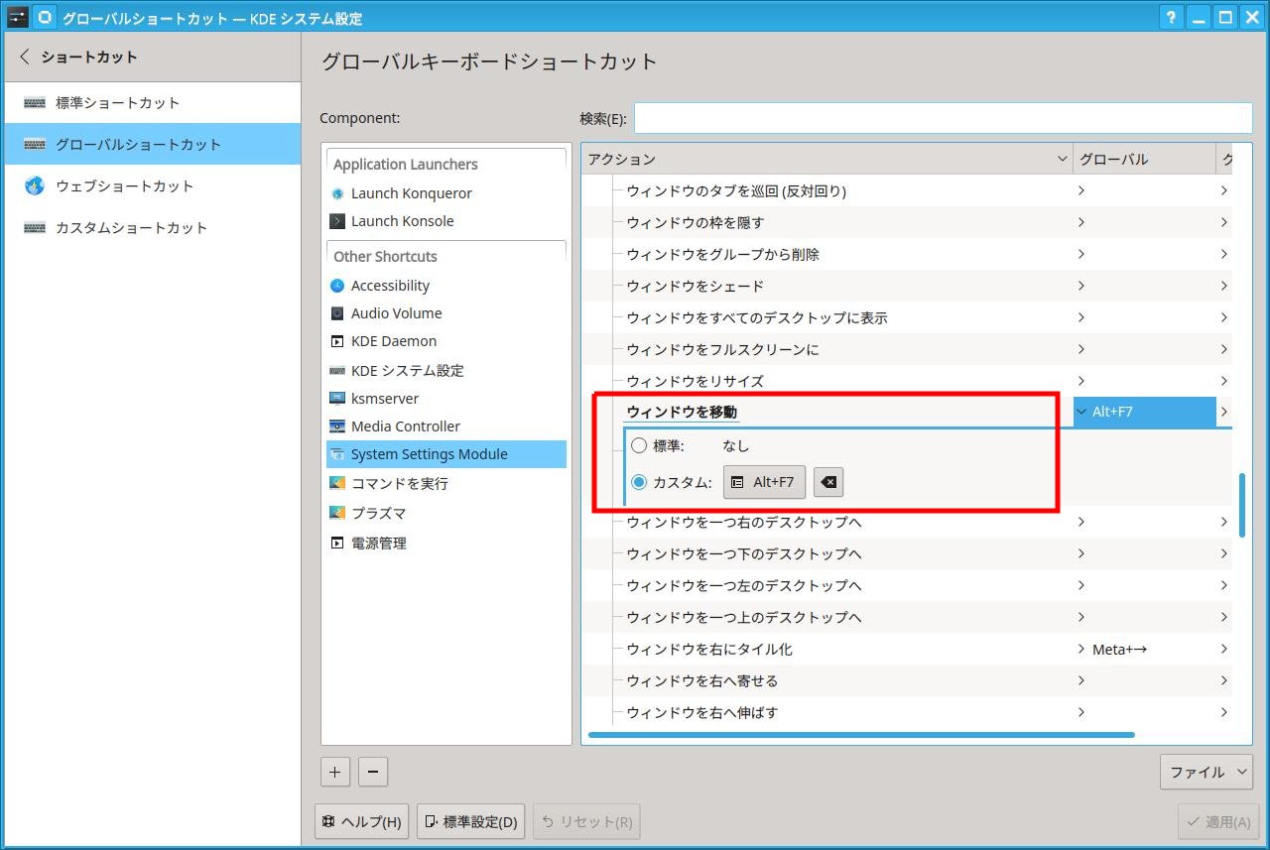Click the グローバル column header

point(1144,159)
